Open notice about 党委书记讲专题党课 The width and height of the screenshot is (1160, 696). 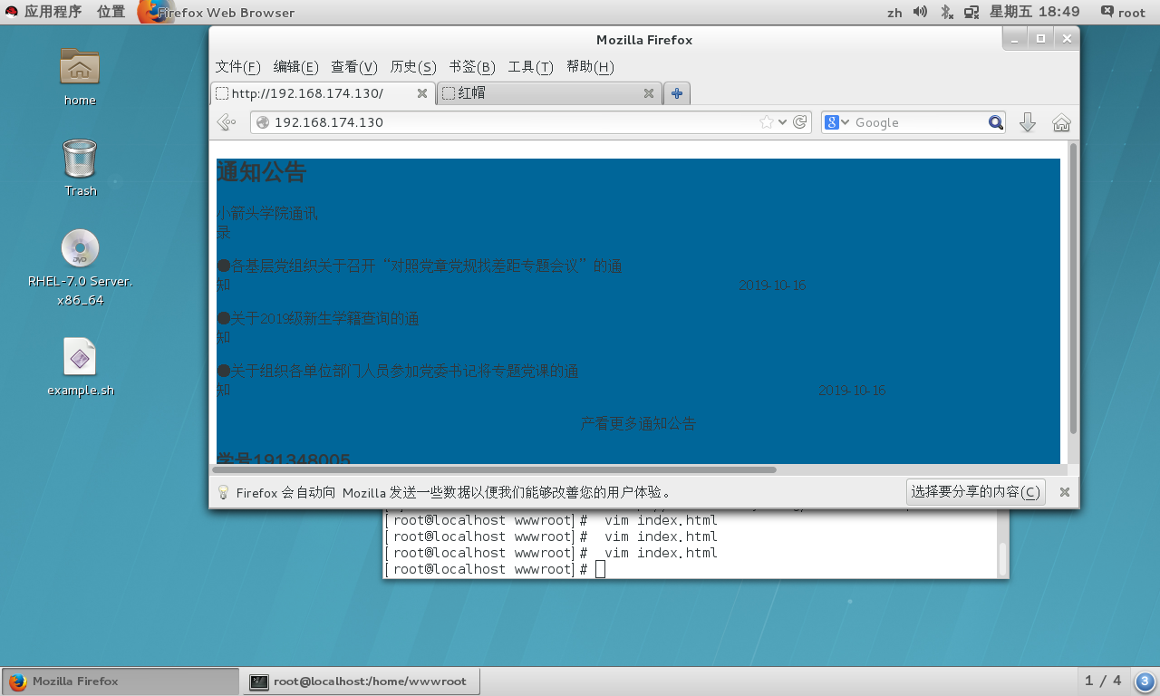point(398,380)
